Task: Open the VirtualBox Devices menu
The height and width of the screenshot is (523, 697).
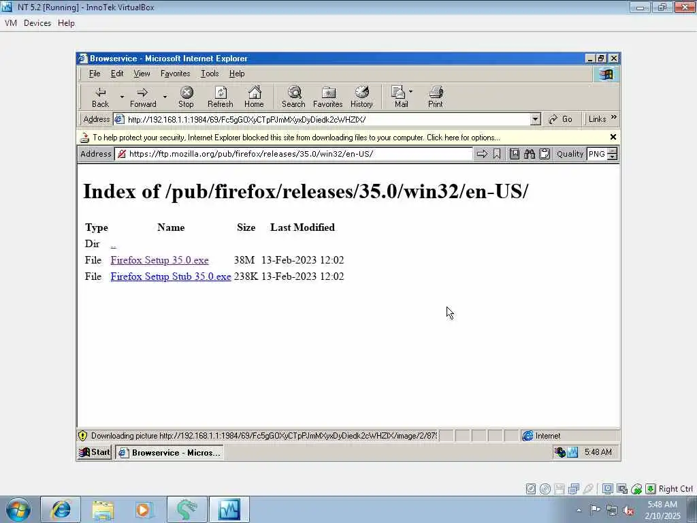Action: (37, 23)
